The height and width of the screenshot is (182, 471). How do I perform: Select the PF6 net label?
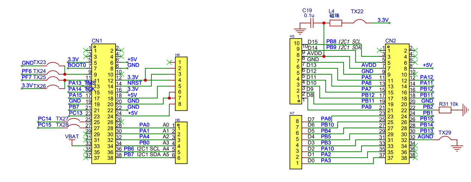(x=27, y=71)
